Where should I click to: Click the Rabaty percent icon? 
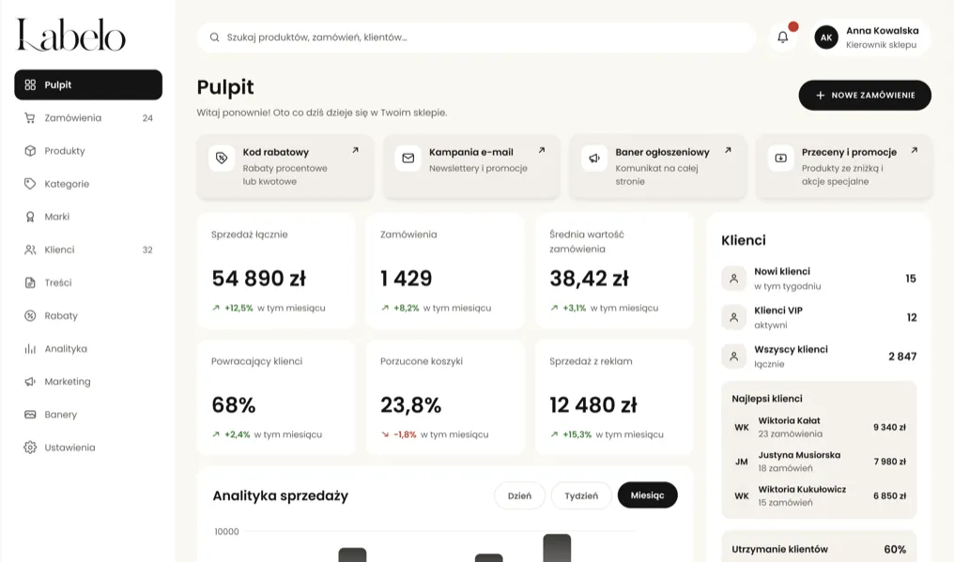[30, 315]
